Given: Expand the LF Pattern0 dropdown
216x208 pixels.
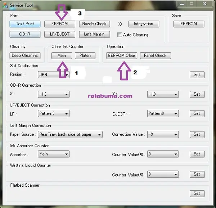Looking at the screenshot, I should pyautogui.click(x=53, y=113).
